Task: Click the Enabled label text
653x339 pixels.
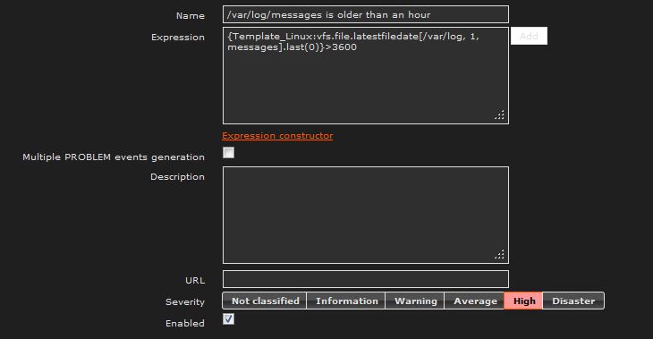Action: coord(185,323)
